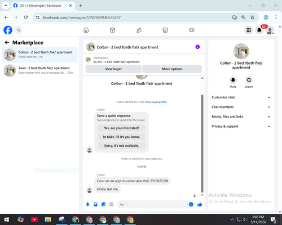The image size is (282, 225).
Task: Expand the Chat members section
Action: pos(241,107)
